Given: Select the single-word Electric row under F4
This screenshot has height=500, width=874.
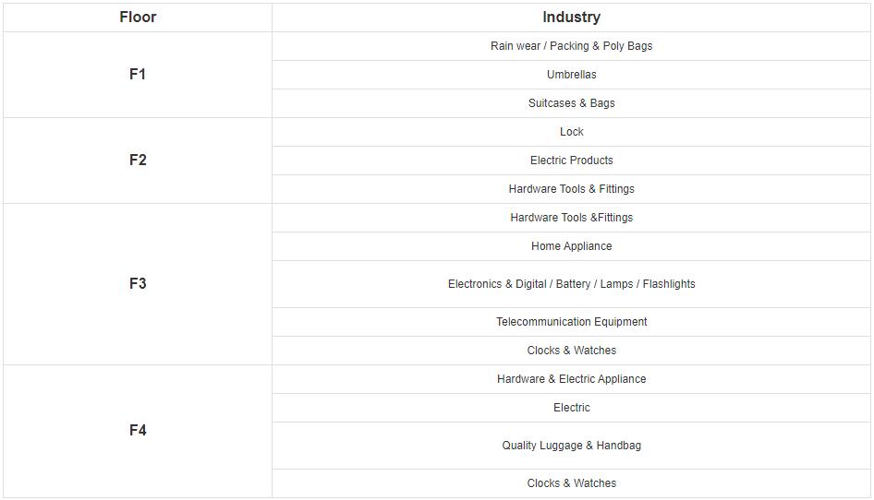Looking at the screenshot, I should 571,408.
